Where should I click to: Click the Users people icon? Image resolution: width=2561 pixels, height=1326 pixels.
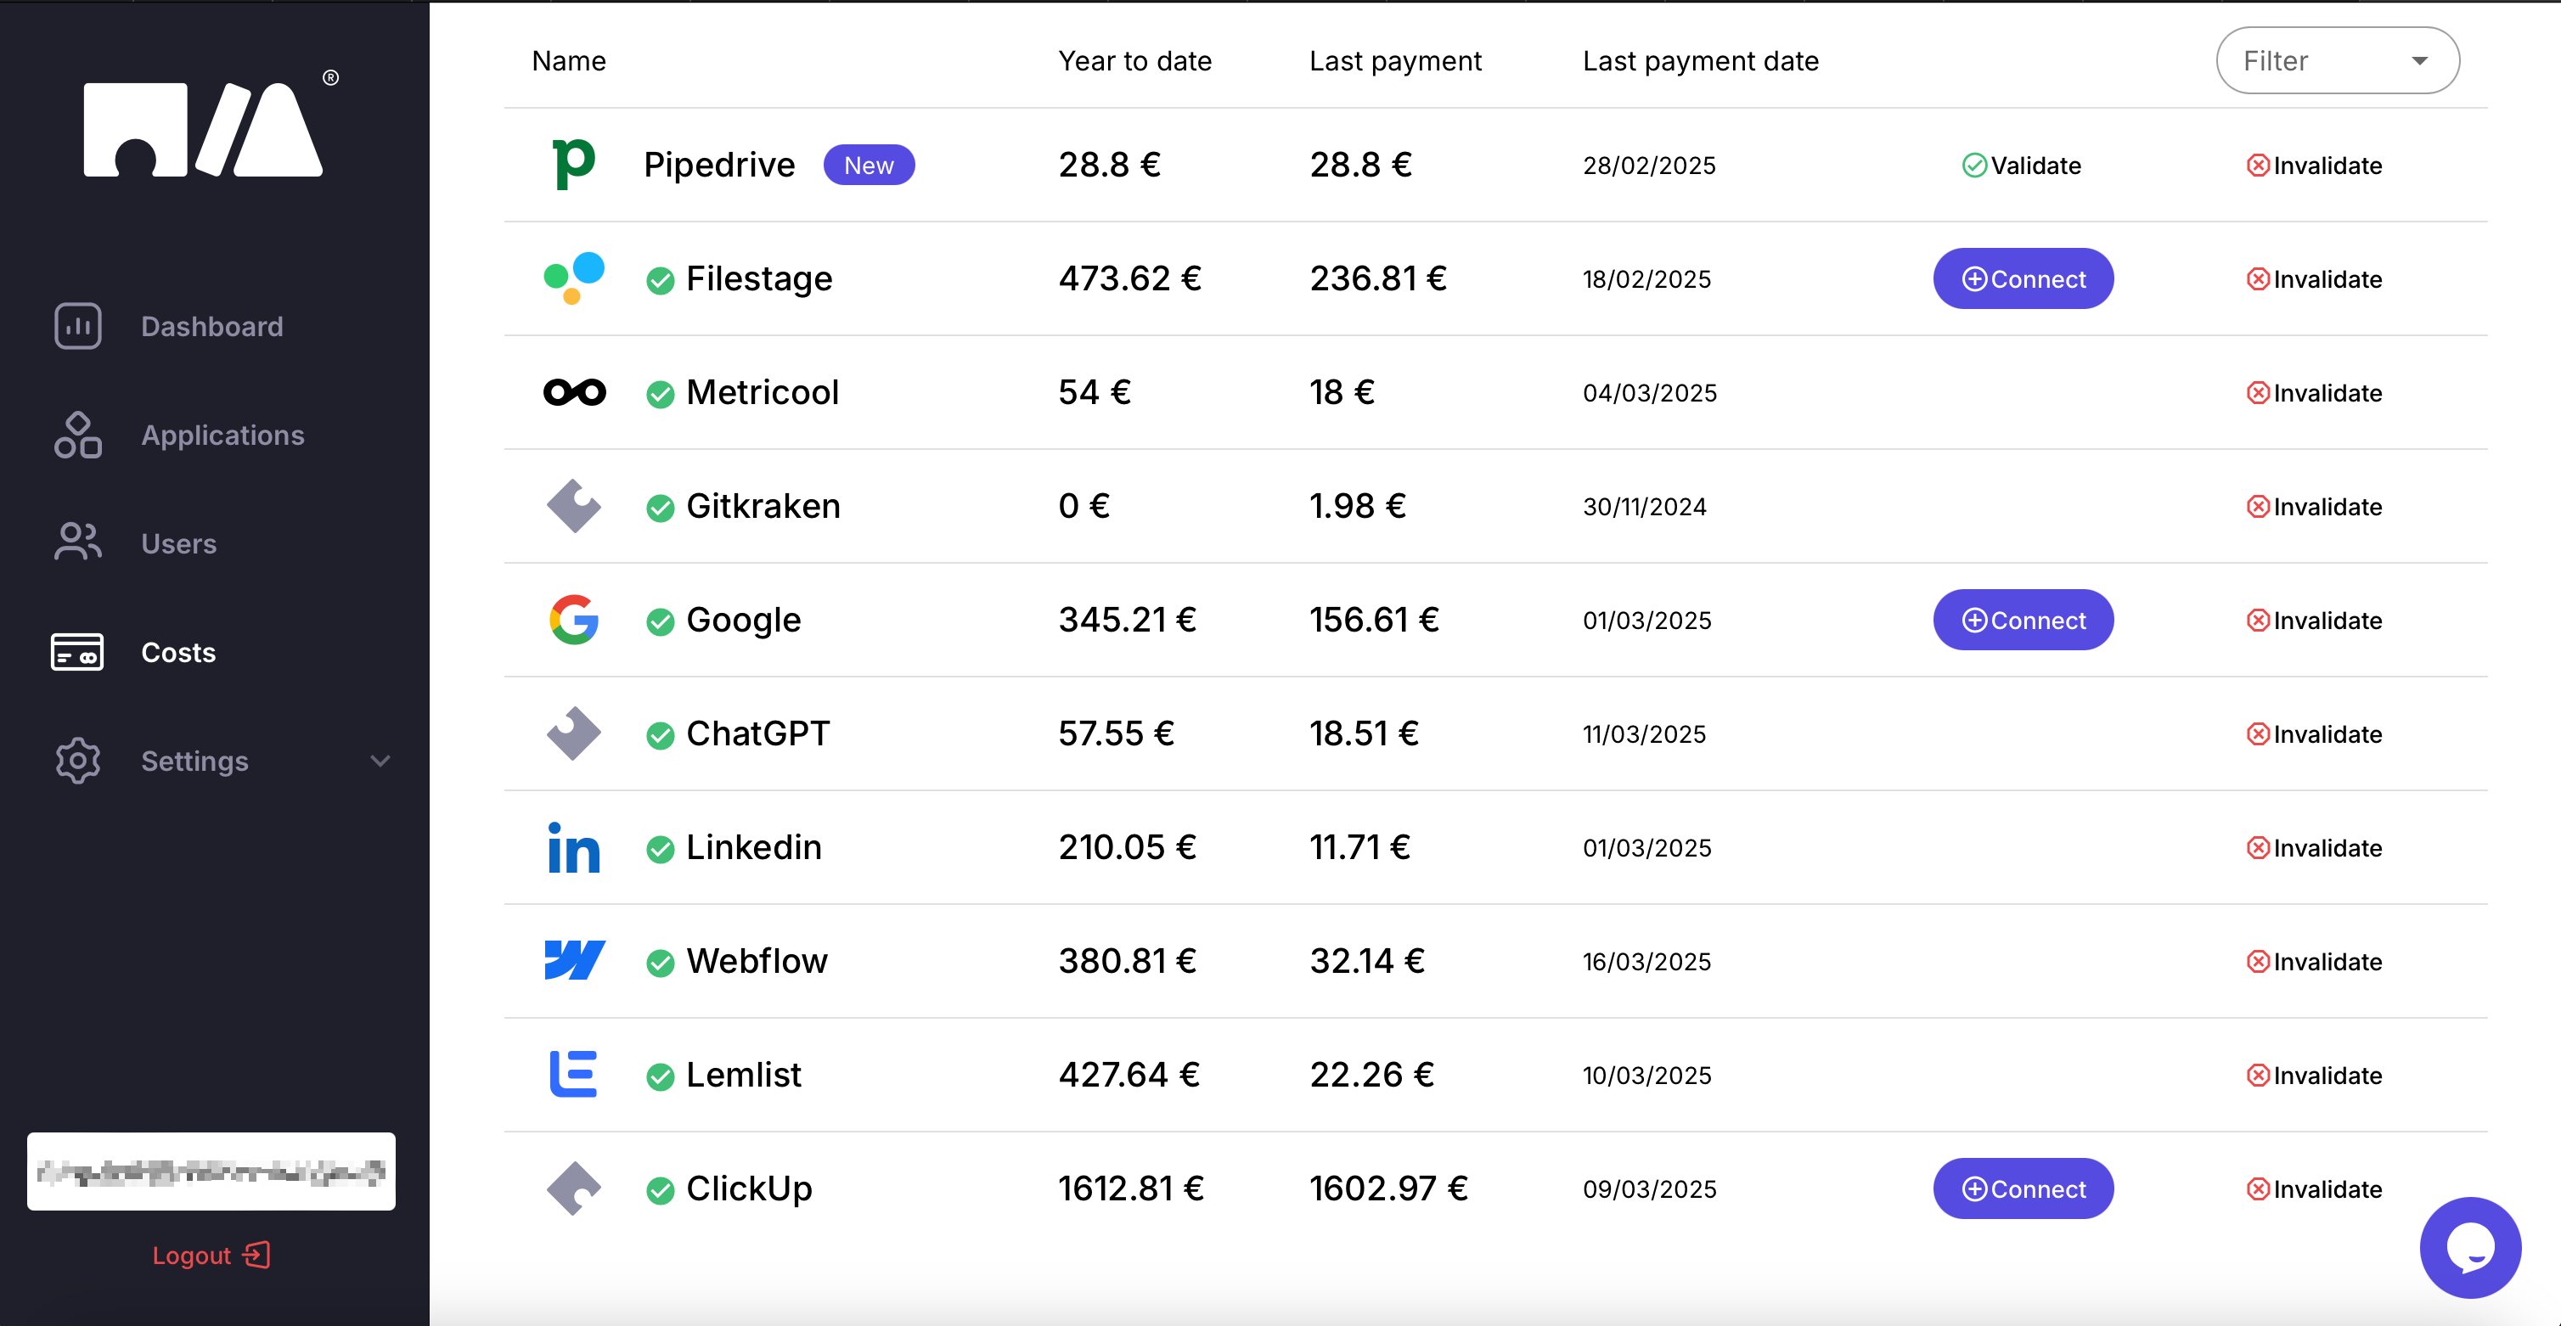coord(77,542)
